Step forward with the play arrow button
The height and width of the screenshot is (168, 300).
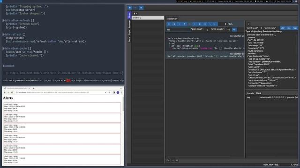200,24
